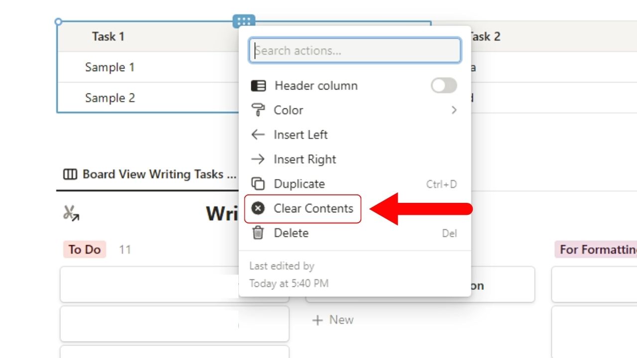
Task: Click the Insert Right arrow icon
Action: click(258, 159)
